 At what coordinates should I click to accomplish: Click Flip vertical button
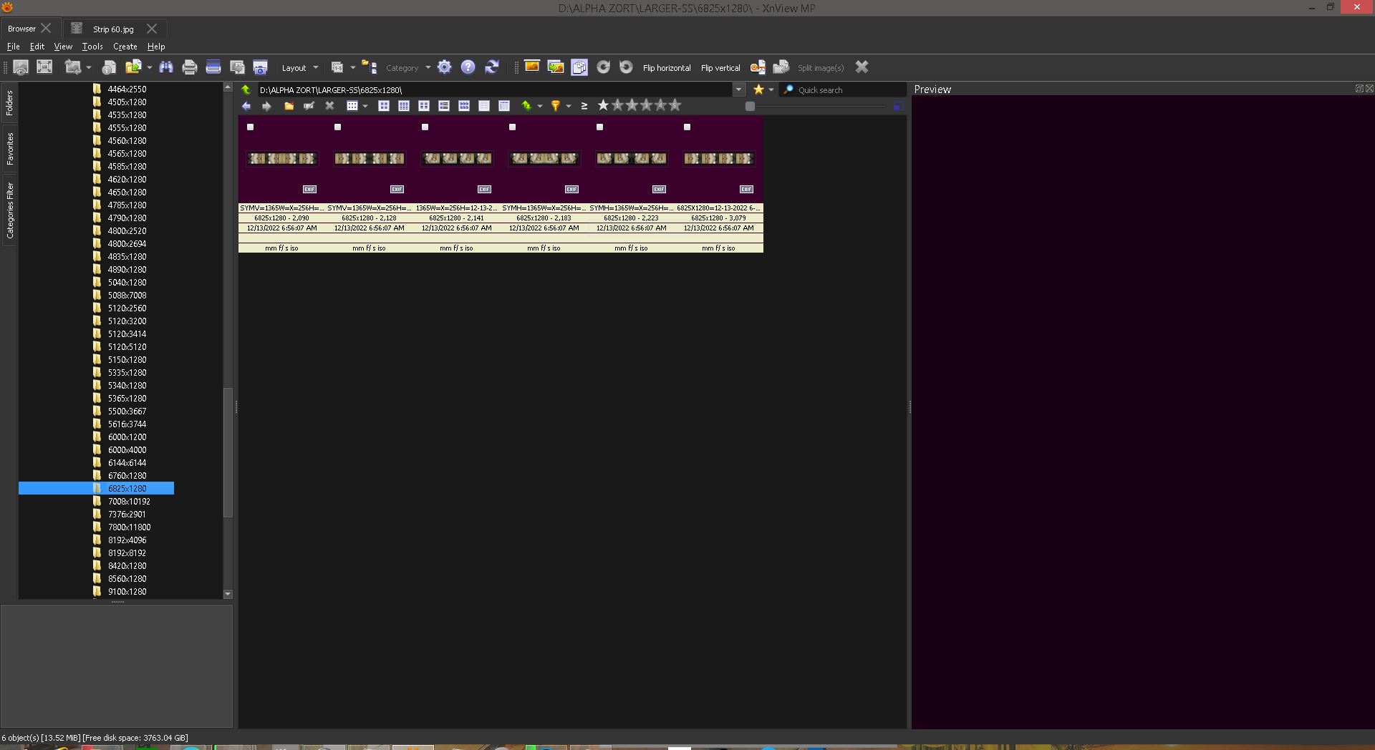pos(720,68)
